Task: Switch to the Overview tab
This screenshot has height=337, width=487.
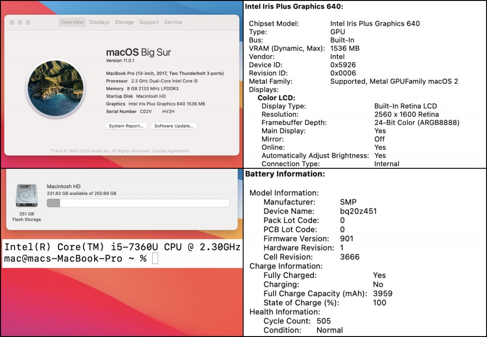Action: pyautogui.click(x=72, y=22)
